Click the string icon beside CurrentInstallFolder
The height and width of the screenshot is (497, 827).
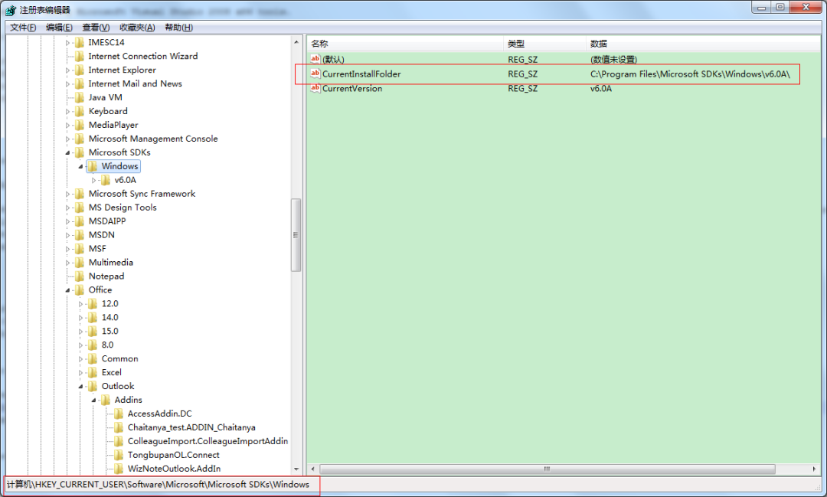pos(315,74)
